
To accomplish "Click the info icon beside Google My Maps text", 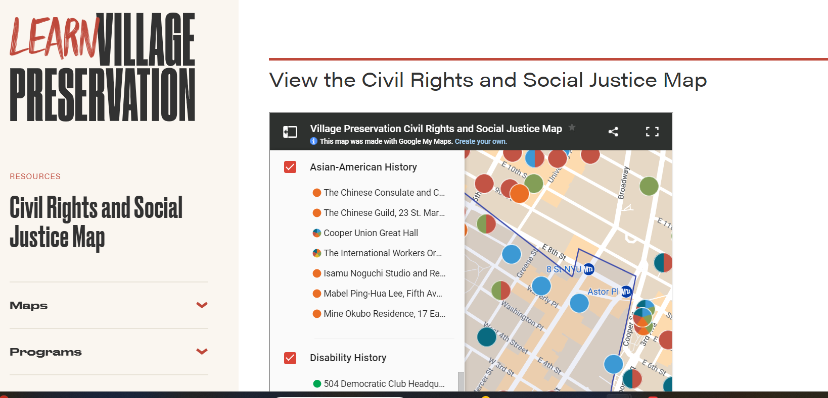I will click(313, 141).
